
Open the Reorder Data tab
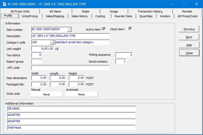point(123,16)
